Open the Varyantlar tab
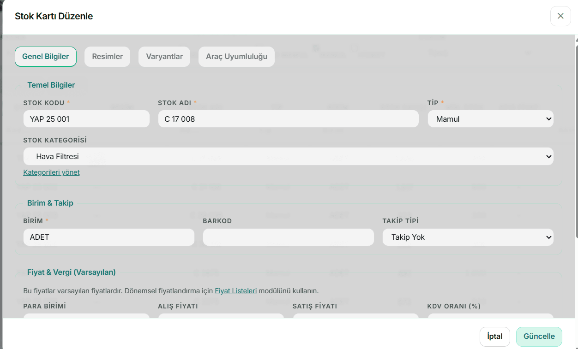This screenshot has height=349, width=578. pyautogui.click(x=164, y=57)
